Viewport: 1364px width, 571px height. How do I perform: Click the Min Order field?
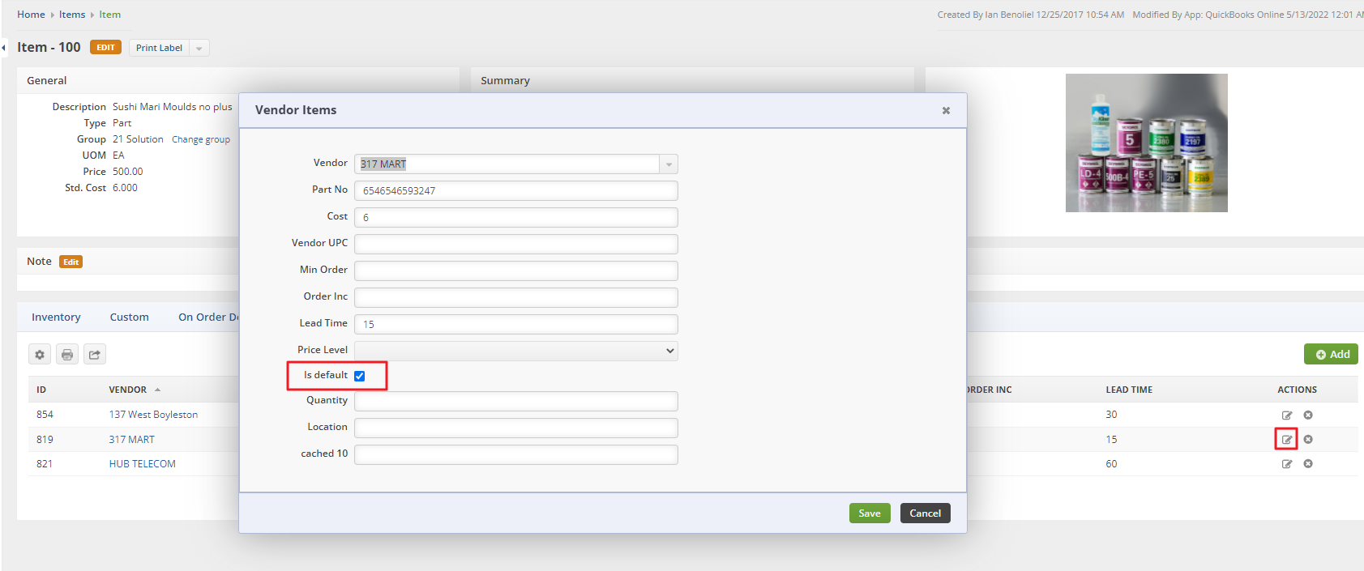click(x=516, y=271)
